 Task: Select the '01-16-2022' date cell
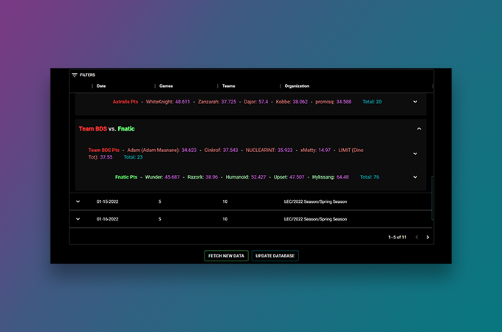(108, 219)
